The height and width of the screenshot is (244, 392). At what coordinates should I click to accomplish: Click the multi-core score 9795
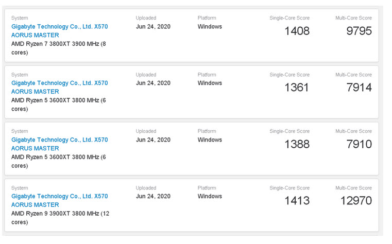[x=359, y=31]
